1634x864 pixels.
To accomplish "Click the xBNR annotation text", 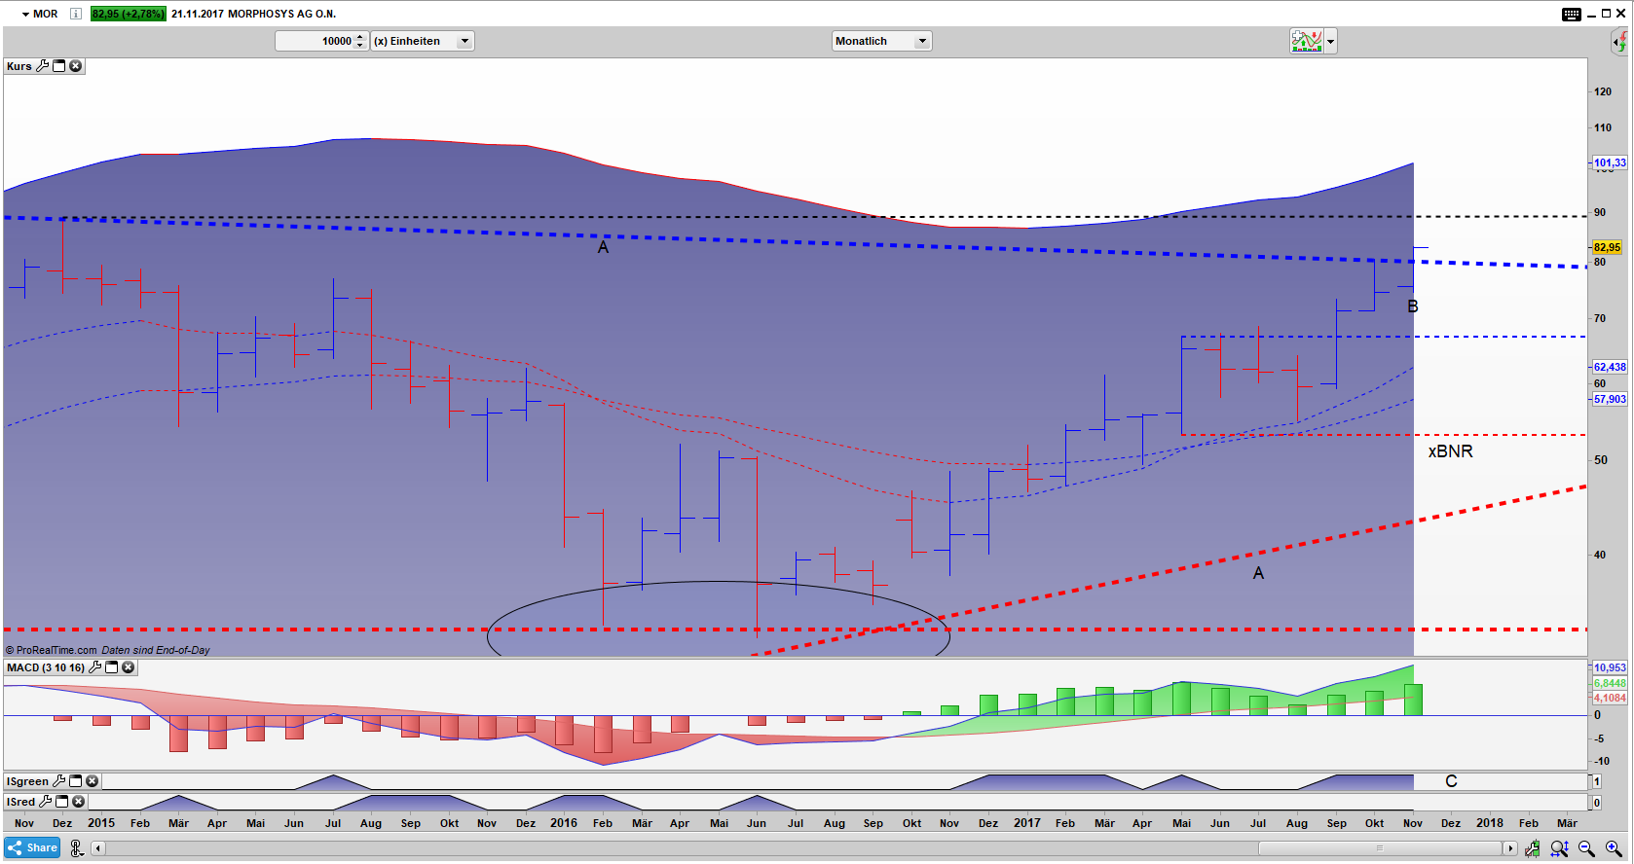I will coord(1450,451).
